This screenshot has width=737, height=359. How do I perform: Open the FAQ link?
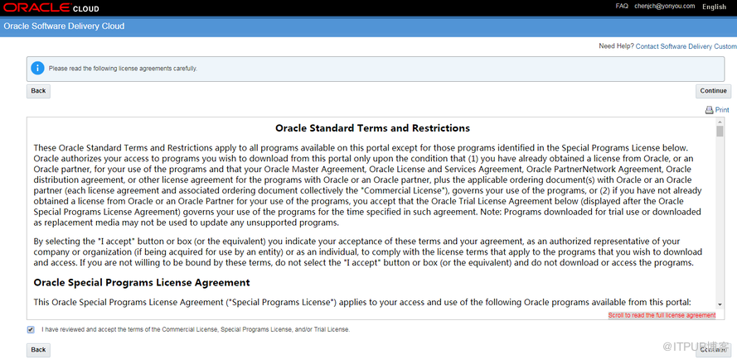click(x=622, y=6)
